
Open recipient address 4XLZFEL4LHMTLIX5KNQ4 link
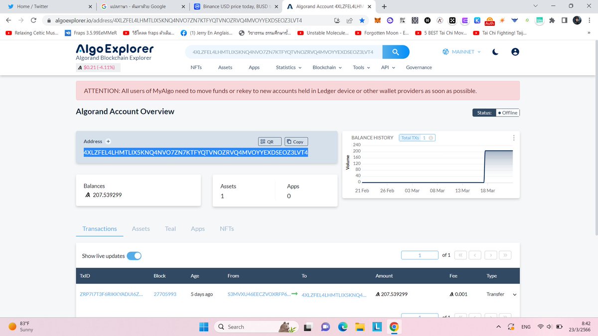(334, 295)
